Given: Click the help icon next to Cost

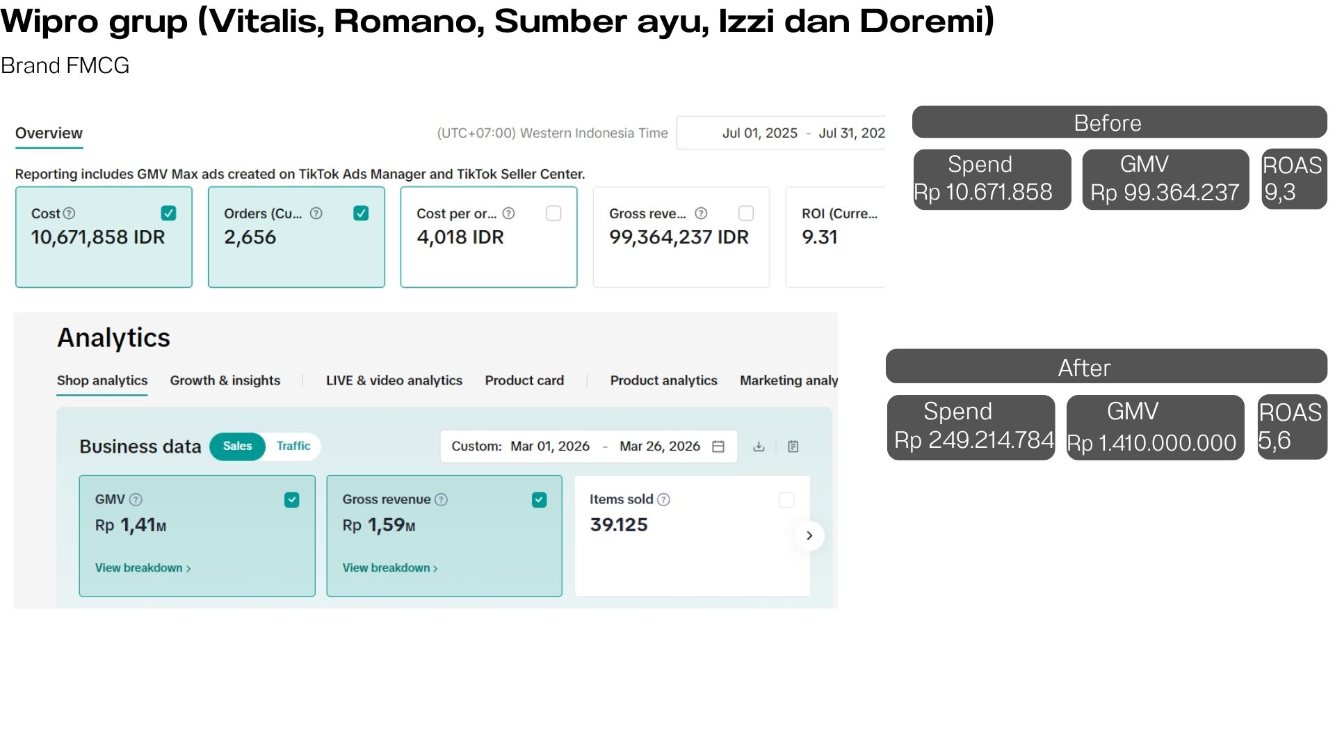Looking at the screenshot, I should pyautogui.click(x=69, y=213).
